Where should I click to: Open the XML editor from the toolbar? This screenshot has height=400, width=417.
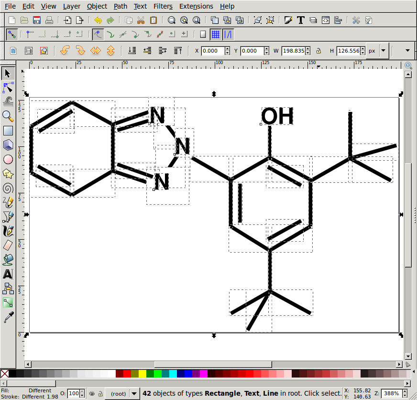point(326,20)
